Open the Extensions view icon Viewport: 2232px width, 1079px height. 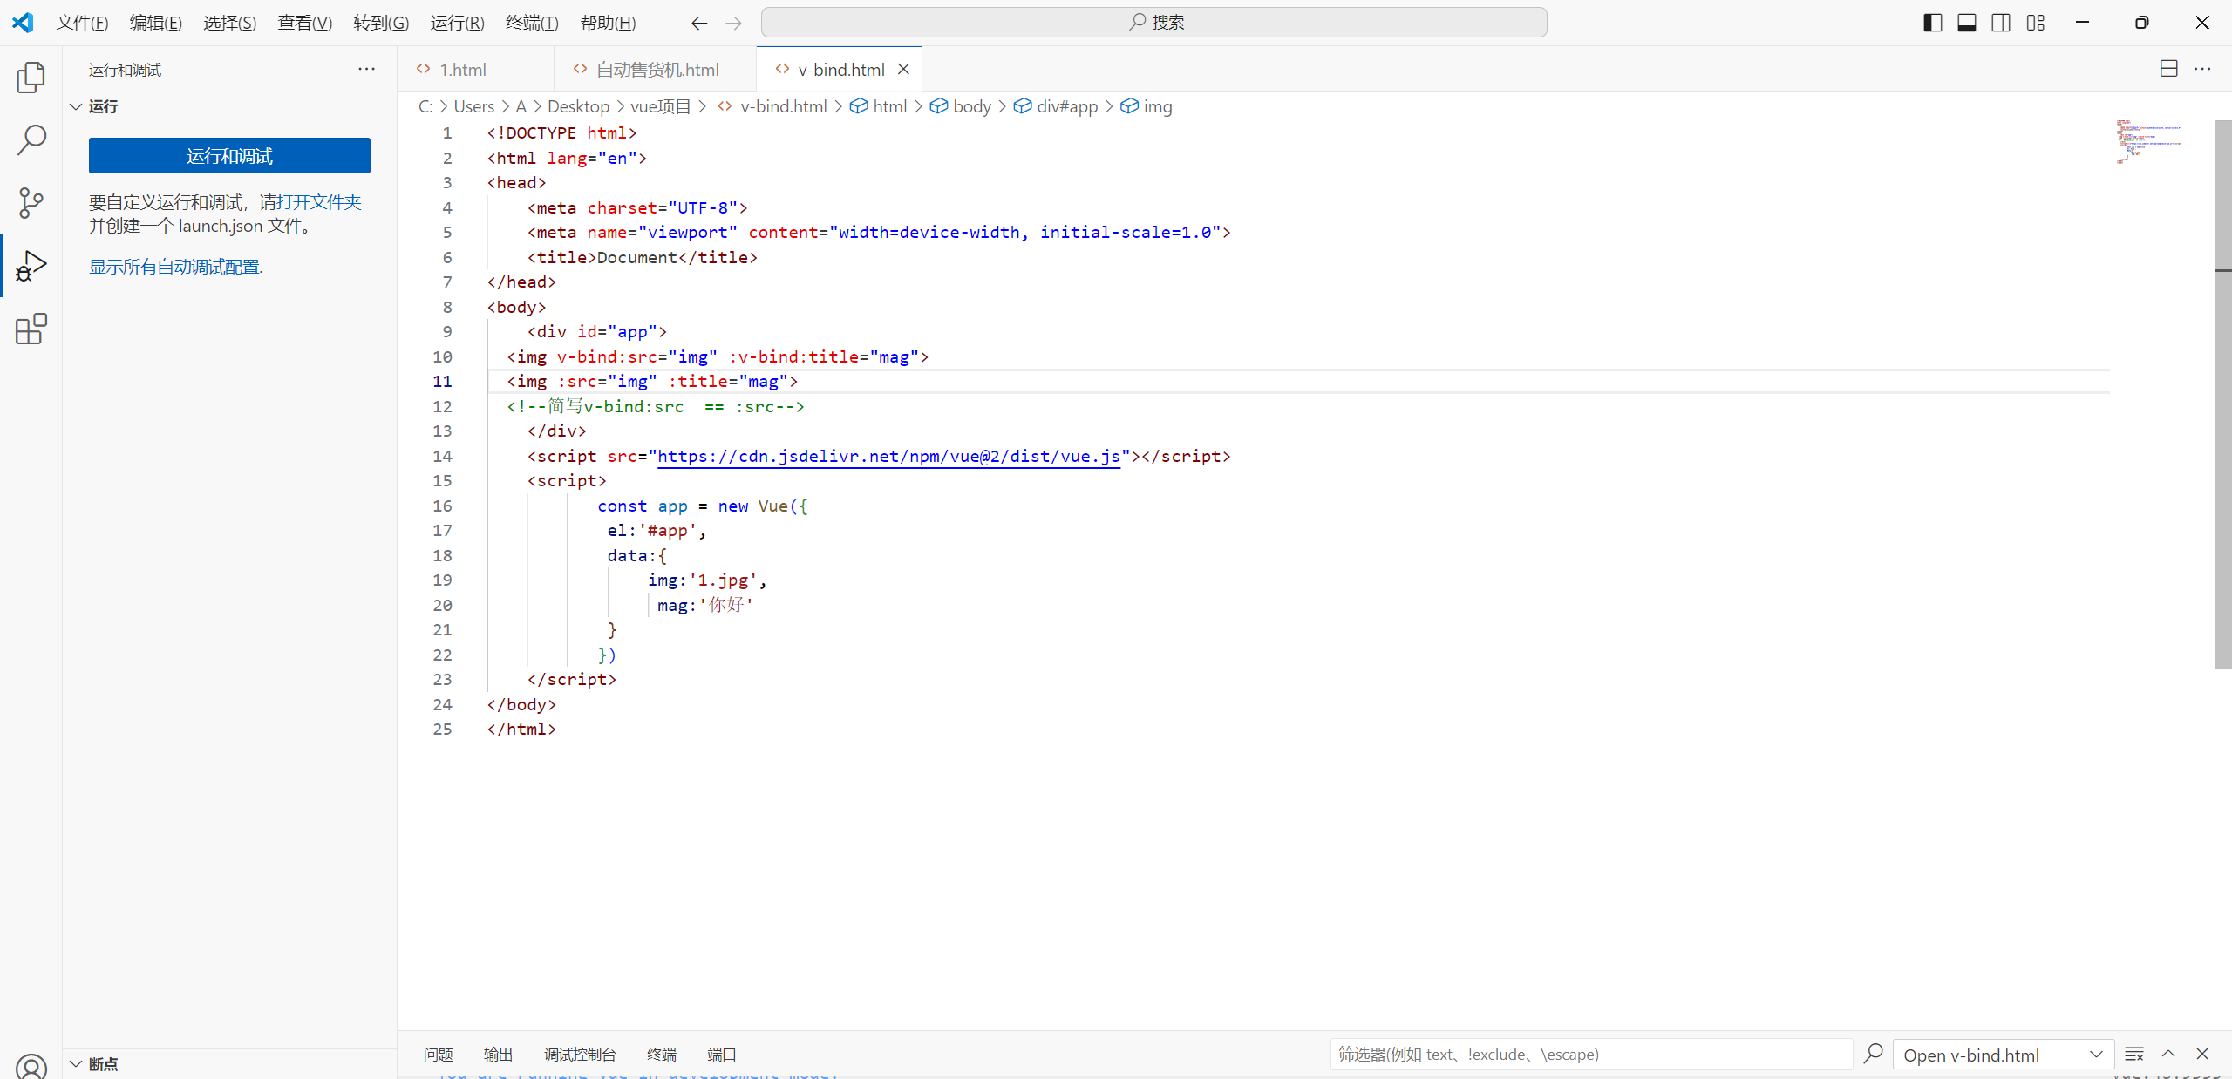tap(31, 329)
